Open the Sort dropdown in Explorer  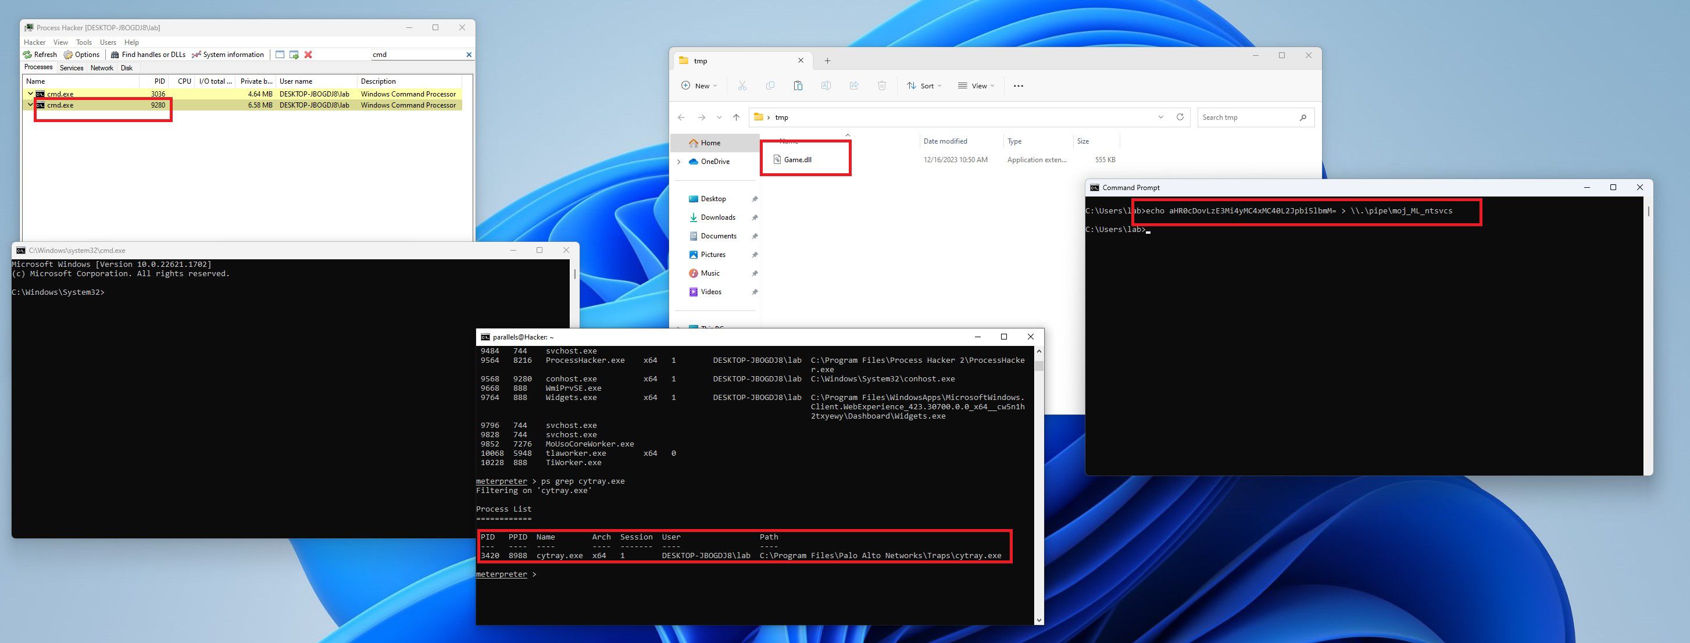924,86
